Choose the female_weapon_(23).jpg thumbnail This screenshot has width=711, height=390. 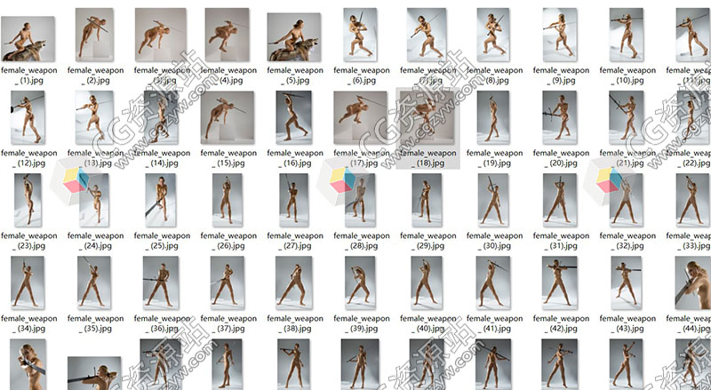point(28,200)
